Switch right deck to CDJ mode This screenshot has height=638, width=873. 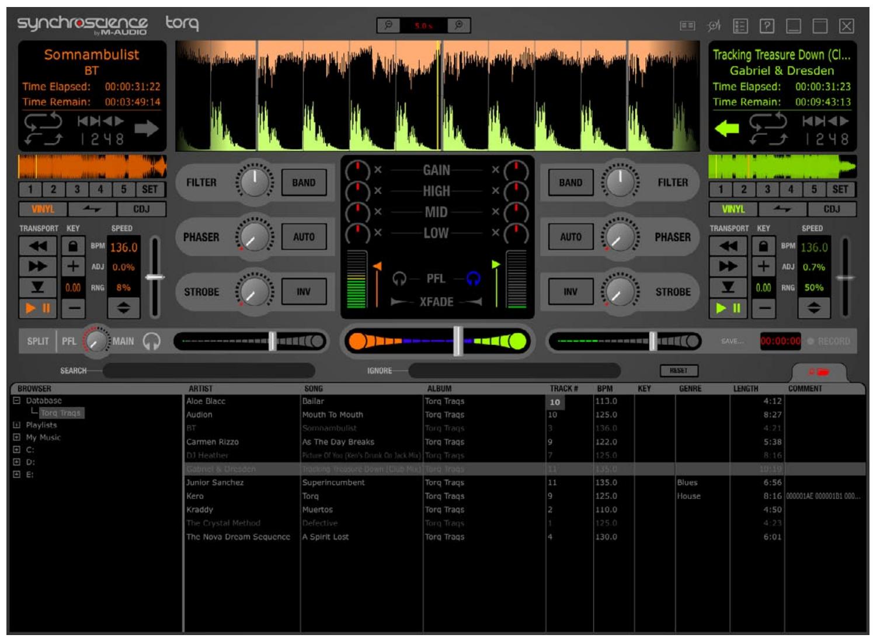(x=832, y=209)
